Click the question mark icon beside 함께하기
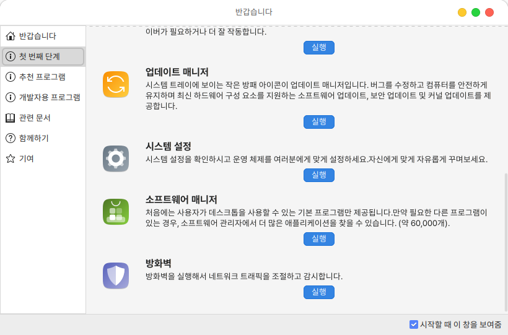The height and width of the screenshot is (335, 508). click(10, 138)
